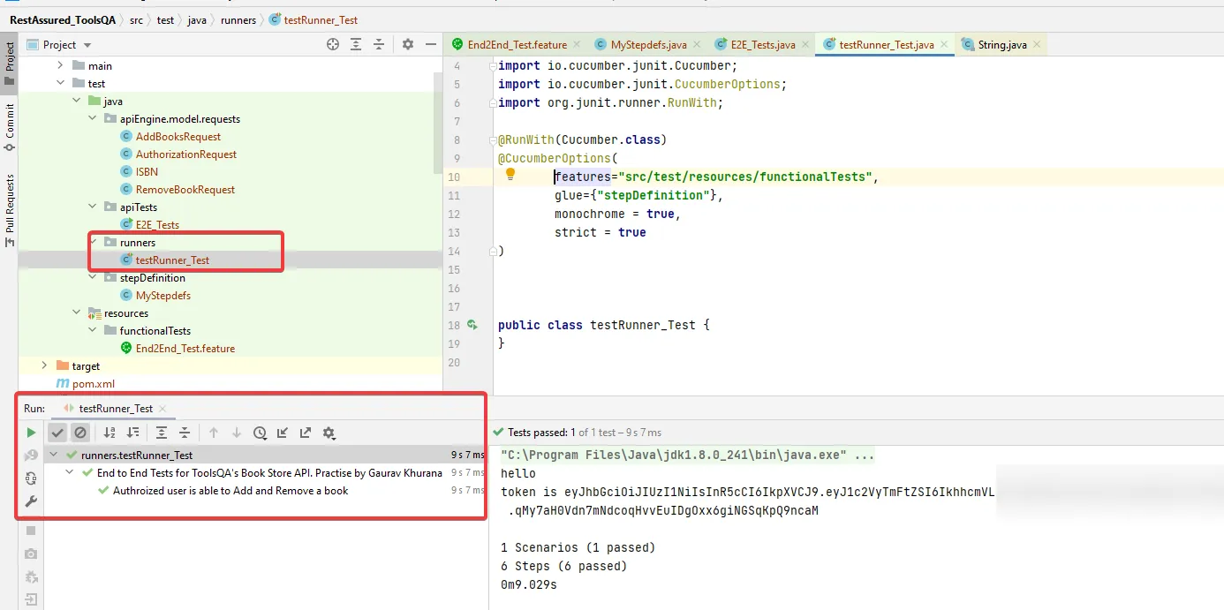This screenshot has height=610, width=1224.
Task: Switch to MyStepdefs.java tab
Action: pos(648,44)
